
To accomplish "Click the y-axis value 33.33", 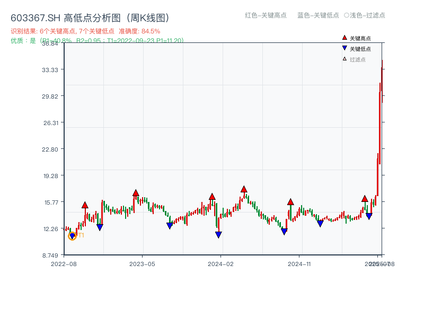I will click(x=50, y=70).
